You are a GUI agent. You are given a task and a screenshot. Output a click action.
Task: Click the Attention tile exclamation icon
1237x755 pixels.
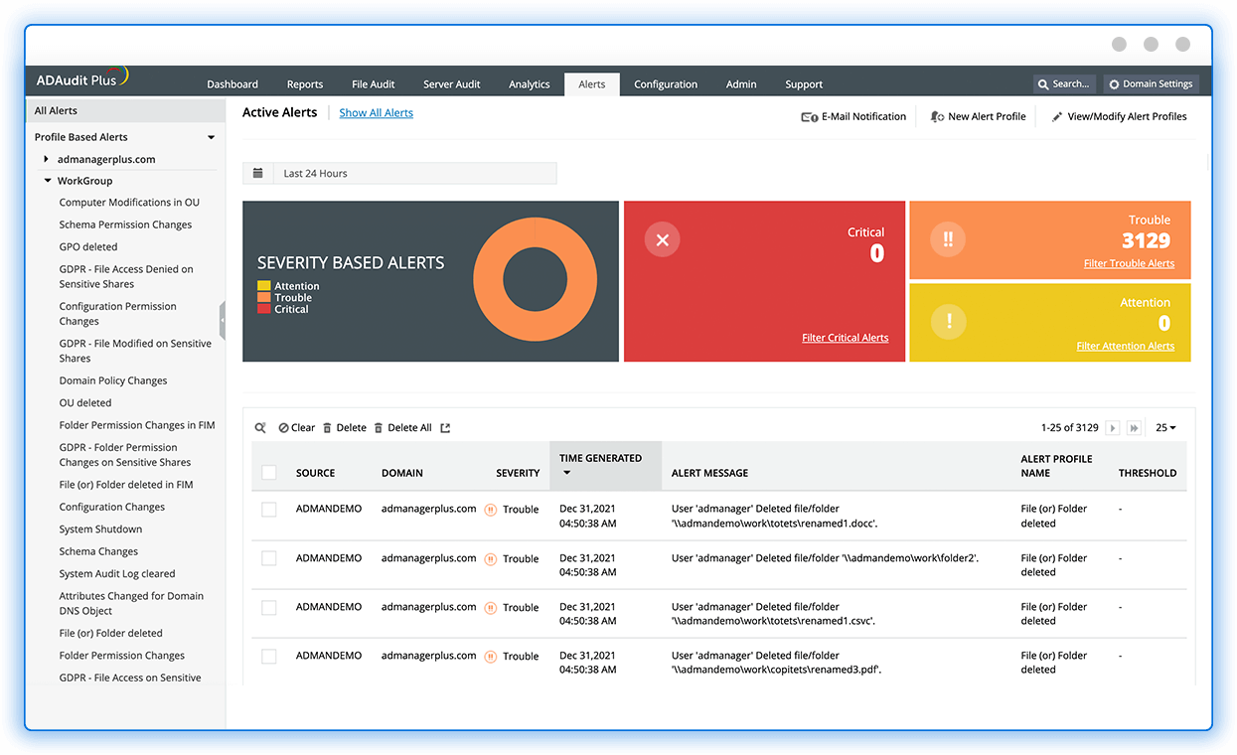[x=949, y=321]
